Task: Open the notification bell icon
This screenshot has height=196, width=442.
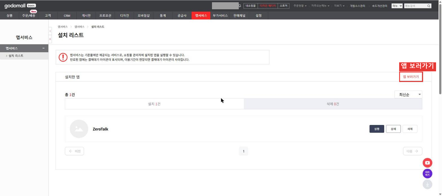Action: pos(240,6)
